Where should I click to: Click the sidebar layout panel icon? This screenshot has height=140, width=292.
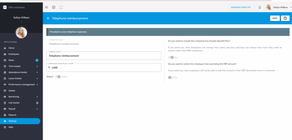(54, 7)
